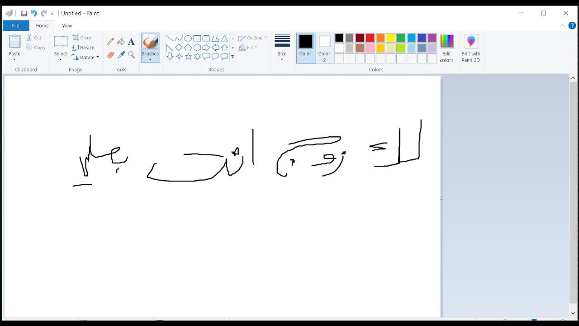Click the Redo arrow in title bar
Image resolution: width=579 pixels, height=326 pixels.
[x=43, y=14]
